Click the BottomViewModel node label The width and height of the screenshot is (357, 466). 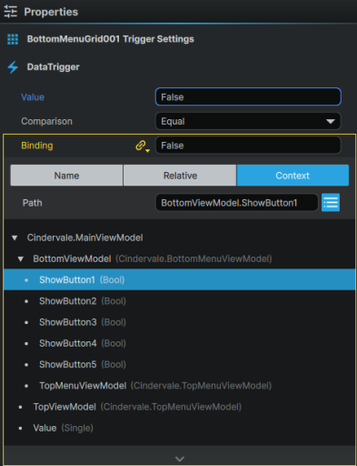click(72, 259)
